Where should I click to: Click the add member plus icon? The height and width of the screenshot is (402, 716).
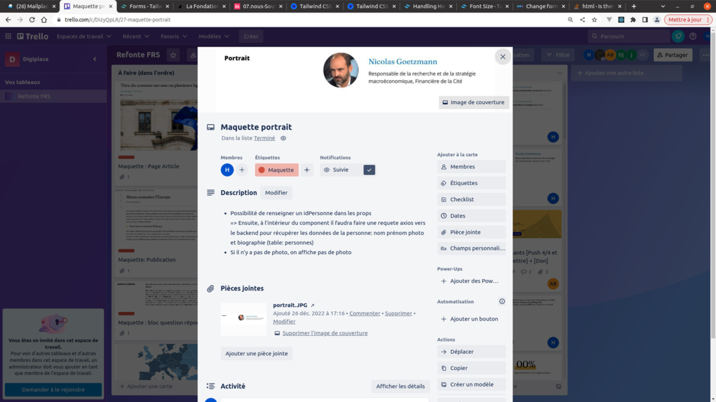242,170
